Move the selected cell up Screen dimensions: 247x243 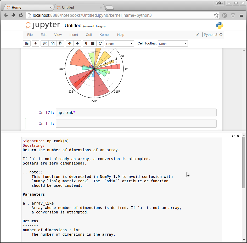tap(70, 43)
